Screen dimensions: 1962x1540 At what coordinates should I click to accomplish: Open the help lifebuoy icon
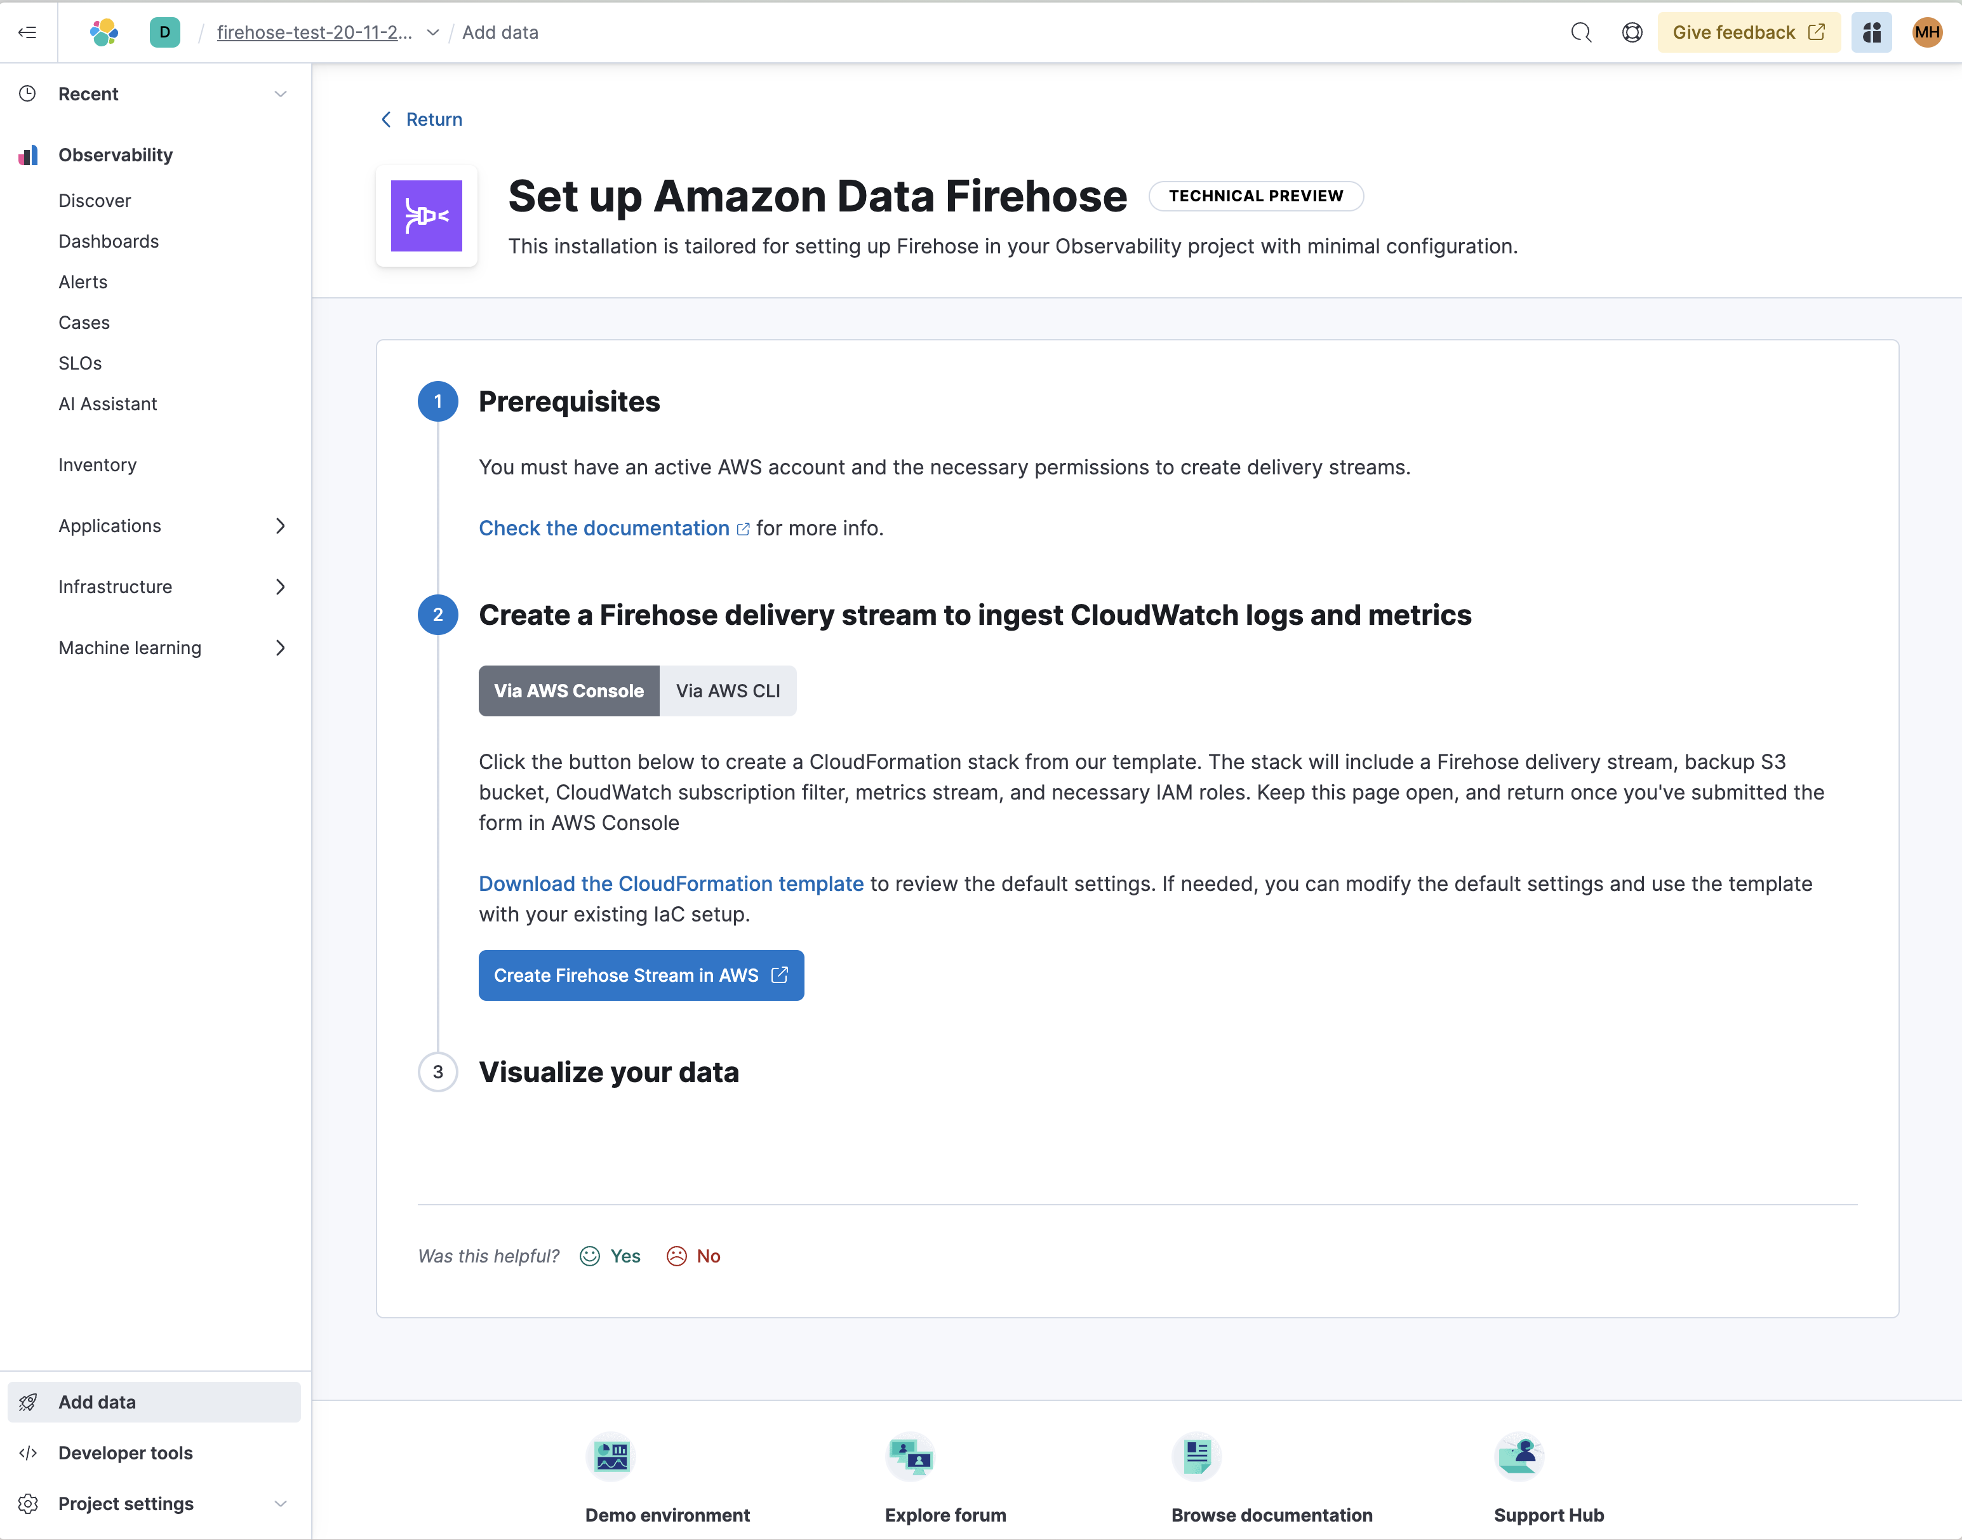coord(1631,32)
